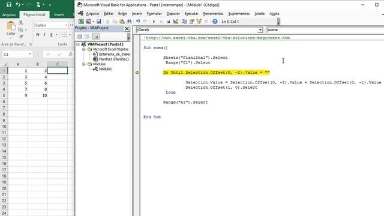384x216 pixels.
Task: Select the Página Inicial ribbon tab
Action: tap(34, 14)
